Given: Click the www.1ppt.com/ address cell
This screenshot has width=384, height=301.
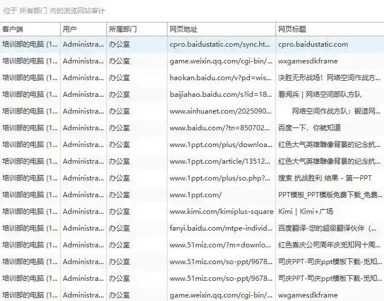Looking at the screenshot, I should (x=195, y=195).
